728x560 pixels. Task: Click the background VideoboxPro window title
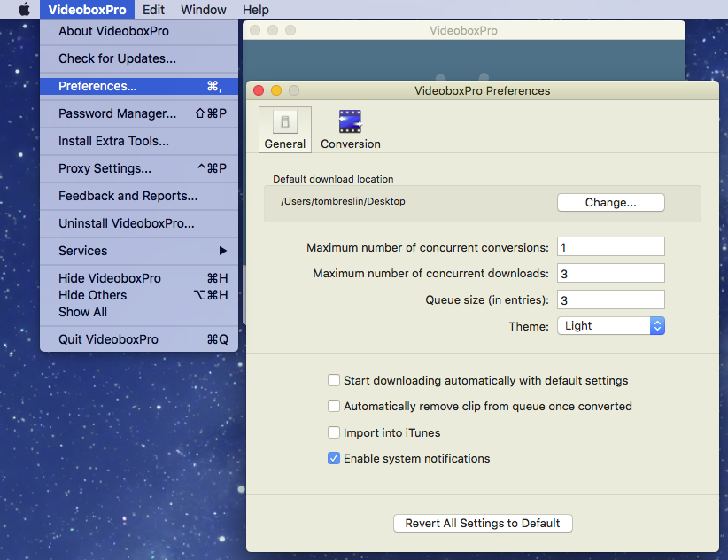click(x=463, y=31)
